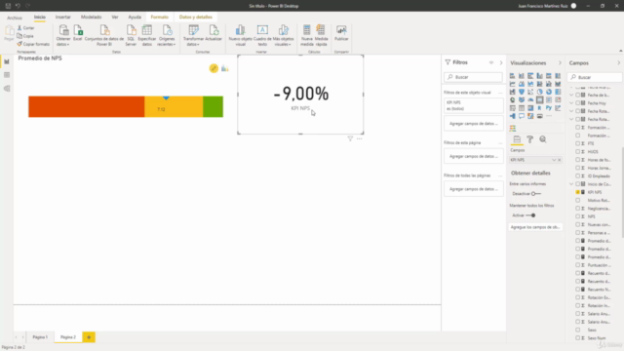624x351 pixels.
Task: Check the FTE field checkbox
Action: tap(578, 143)
